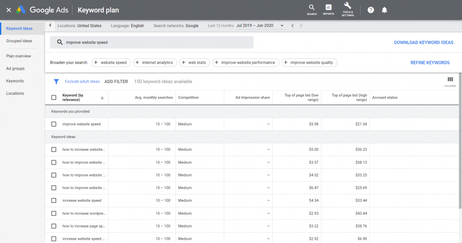Close the Keyword plan with X icon

point(9,10)
